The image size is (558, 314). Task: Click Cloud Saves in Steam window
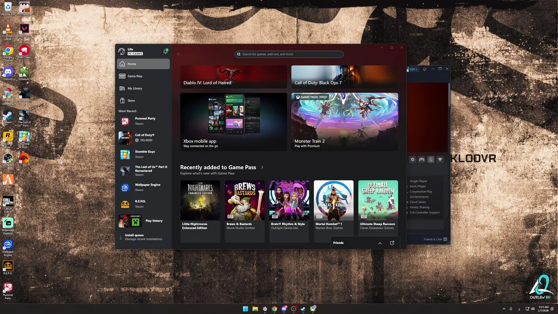[418, 202]
